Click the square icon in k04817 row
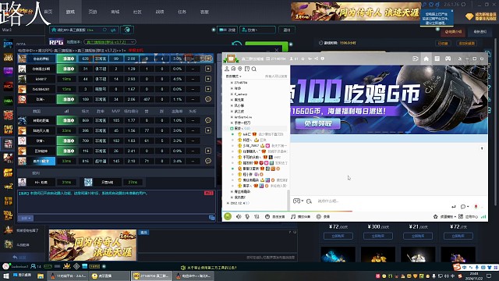This screenshot has height=281, width=499. coord(208,79)
